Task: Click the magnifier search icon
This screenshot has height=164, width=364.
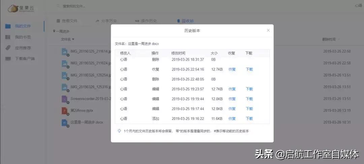Action: [x=58, y=6]
